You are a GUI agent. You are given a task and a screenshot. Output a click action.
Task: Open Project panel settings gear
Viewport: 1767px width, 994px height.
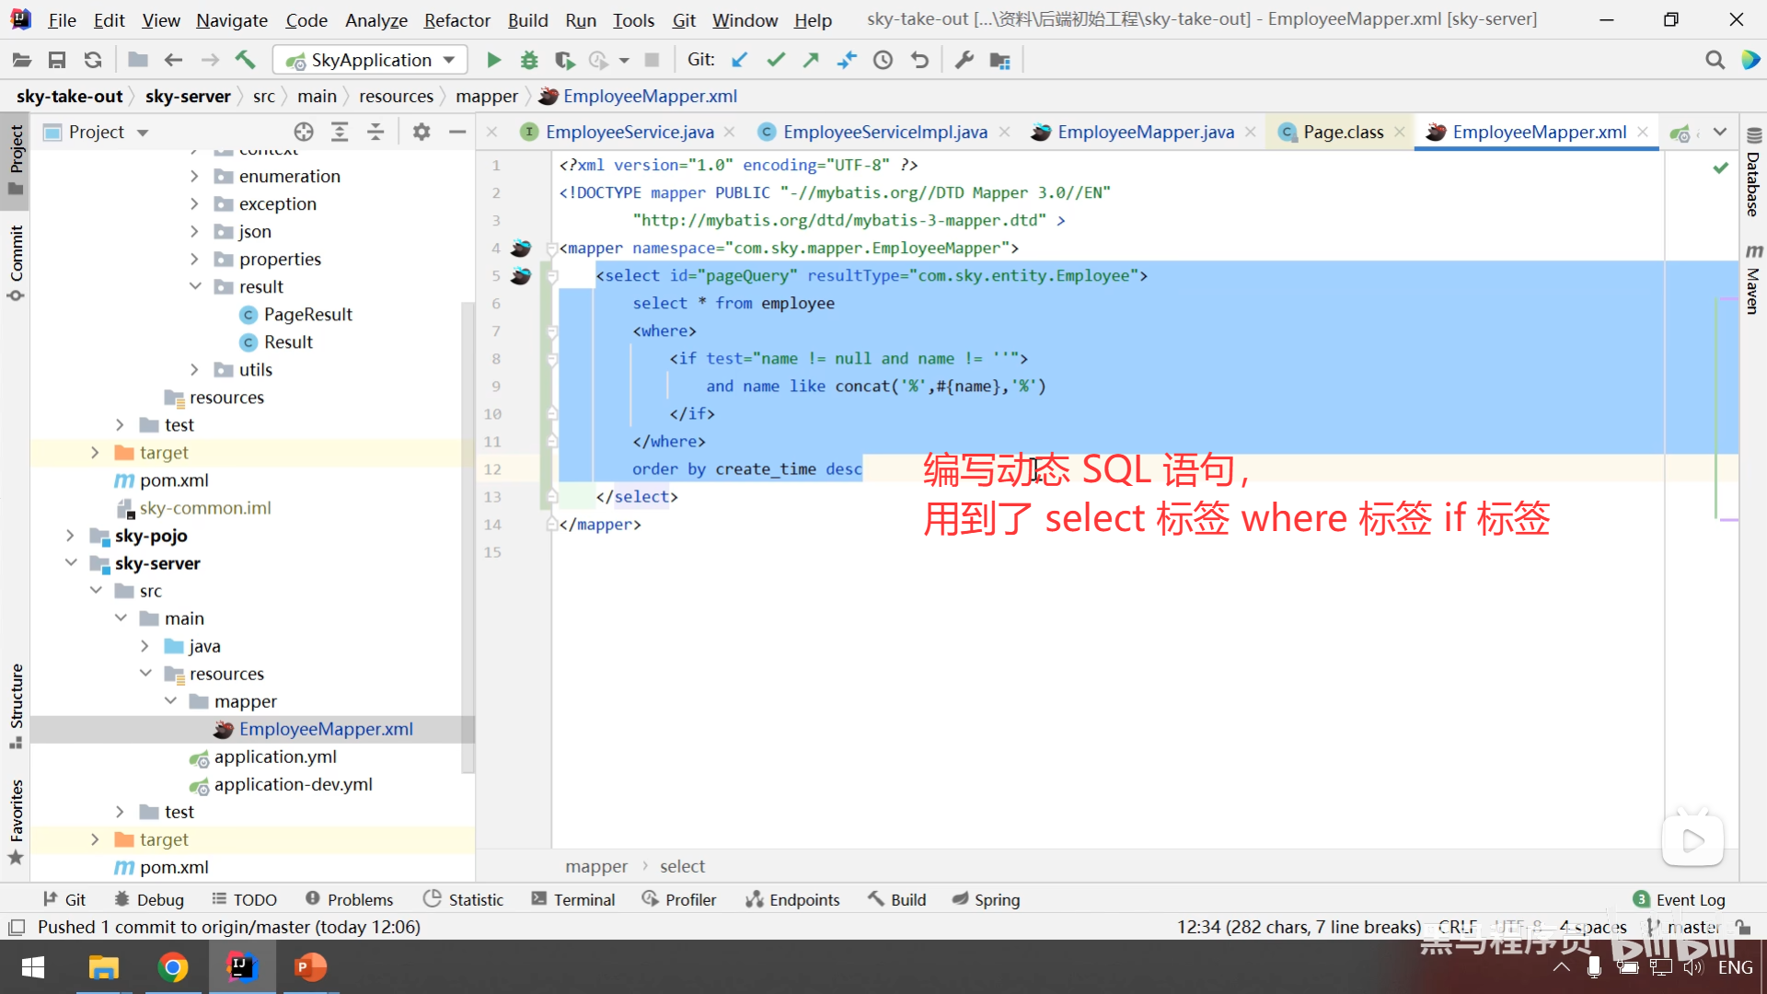point(422,133)
